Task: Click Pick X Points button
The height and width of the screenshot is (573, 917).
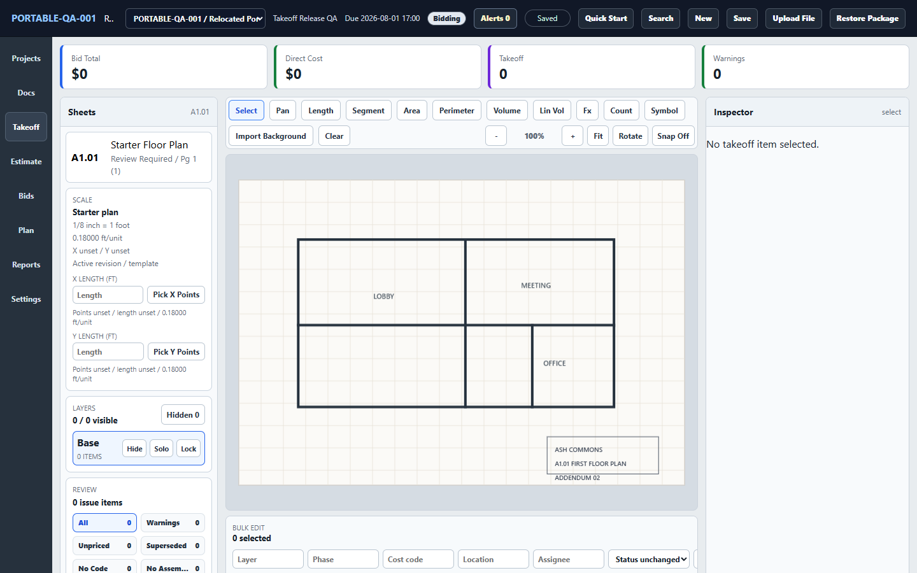Action: (176, 295)
